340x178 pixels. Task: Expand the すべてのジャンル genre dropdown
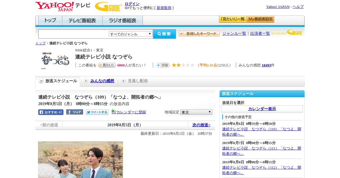131,34
